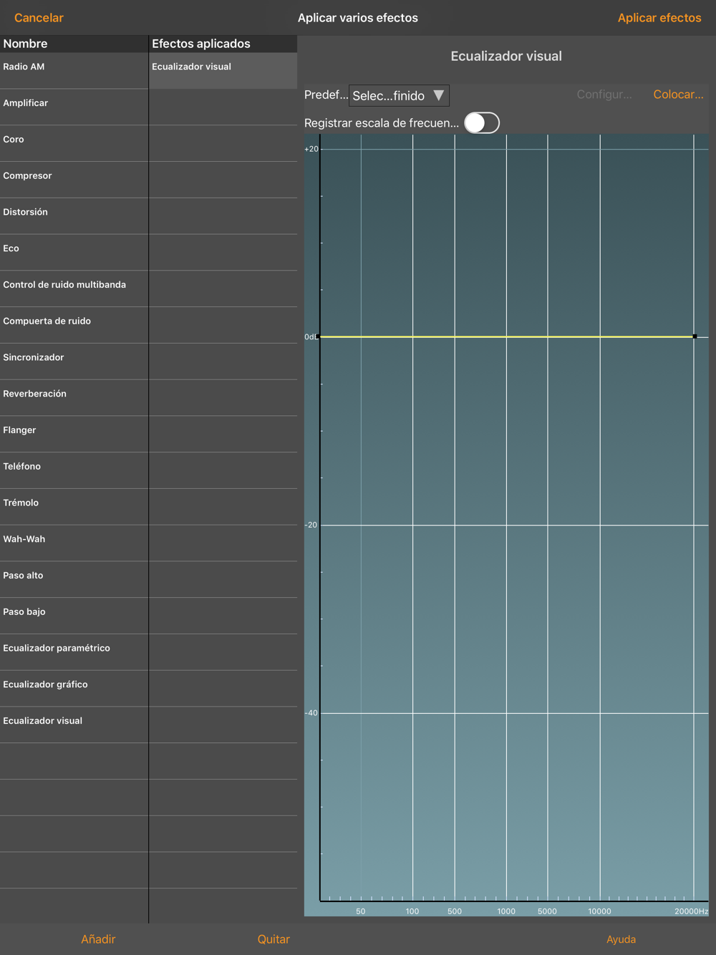Pick Ecualizador paramétrico from the Nombre list
Image resolution: width=716 pixels, height=955 pixels.
(74, 652)
